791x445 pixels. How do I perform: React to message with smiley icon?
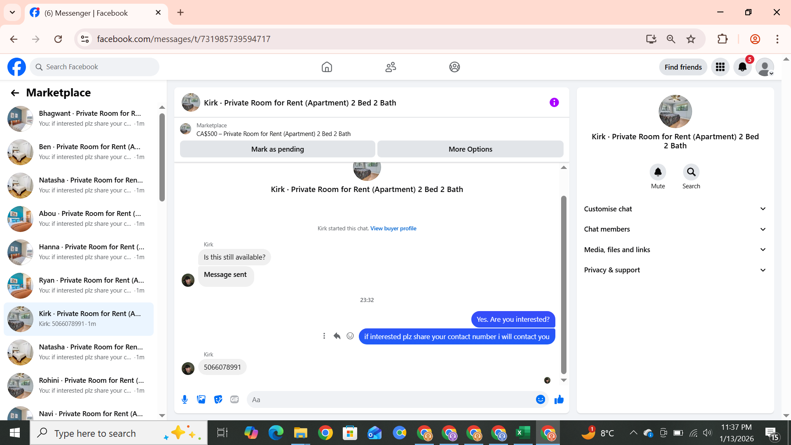pyautogui.click(x=350, y=336)
